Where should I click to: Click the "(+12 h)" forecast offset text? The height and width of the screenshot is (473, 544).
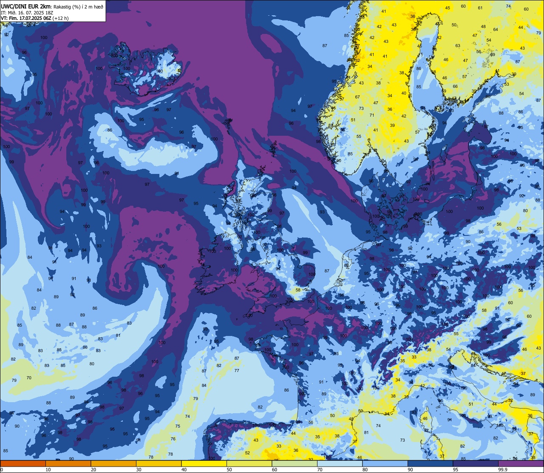click(x=61, y=18)
